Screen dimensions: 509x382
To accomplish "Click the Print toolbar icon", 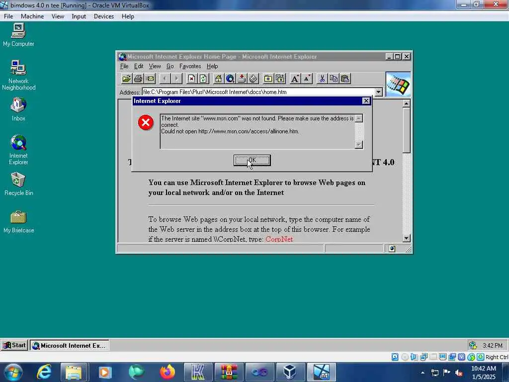I will pyautogui.click(x=138, y=79).
